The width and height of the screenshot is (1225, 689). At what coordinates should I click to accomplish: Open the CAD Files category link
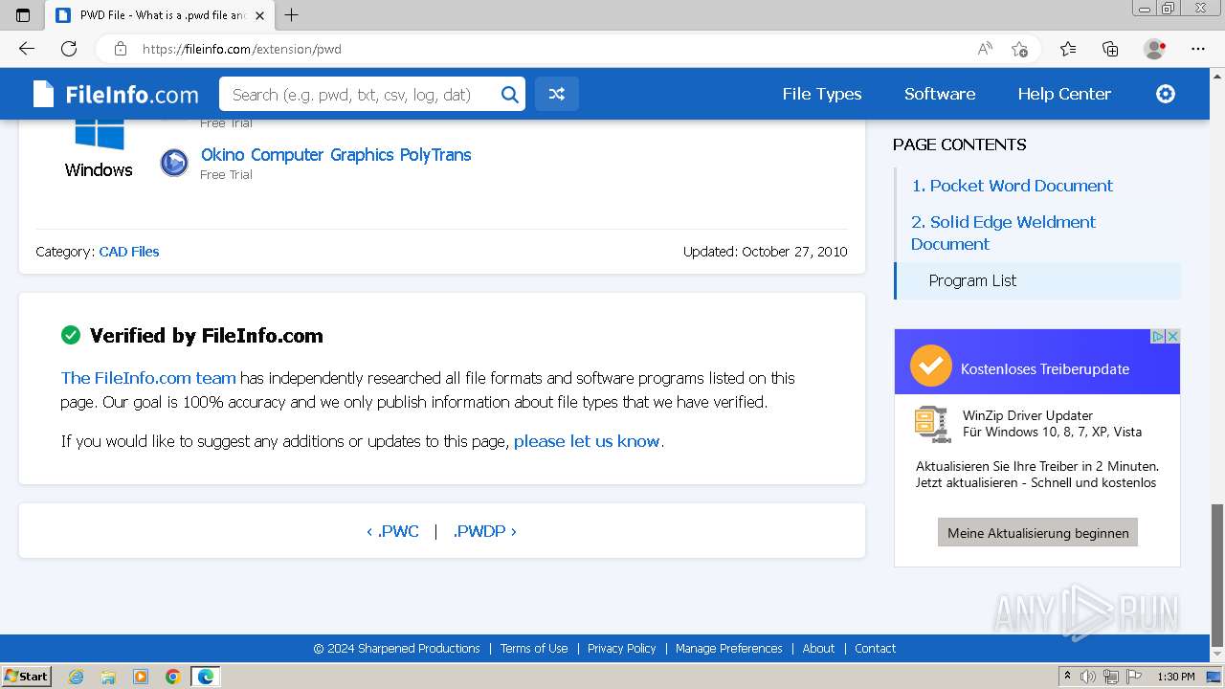(x=129, y=252)
